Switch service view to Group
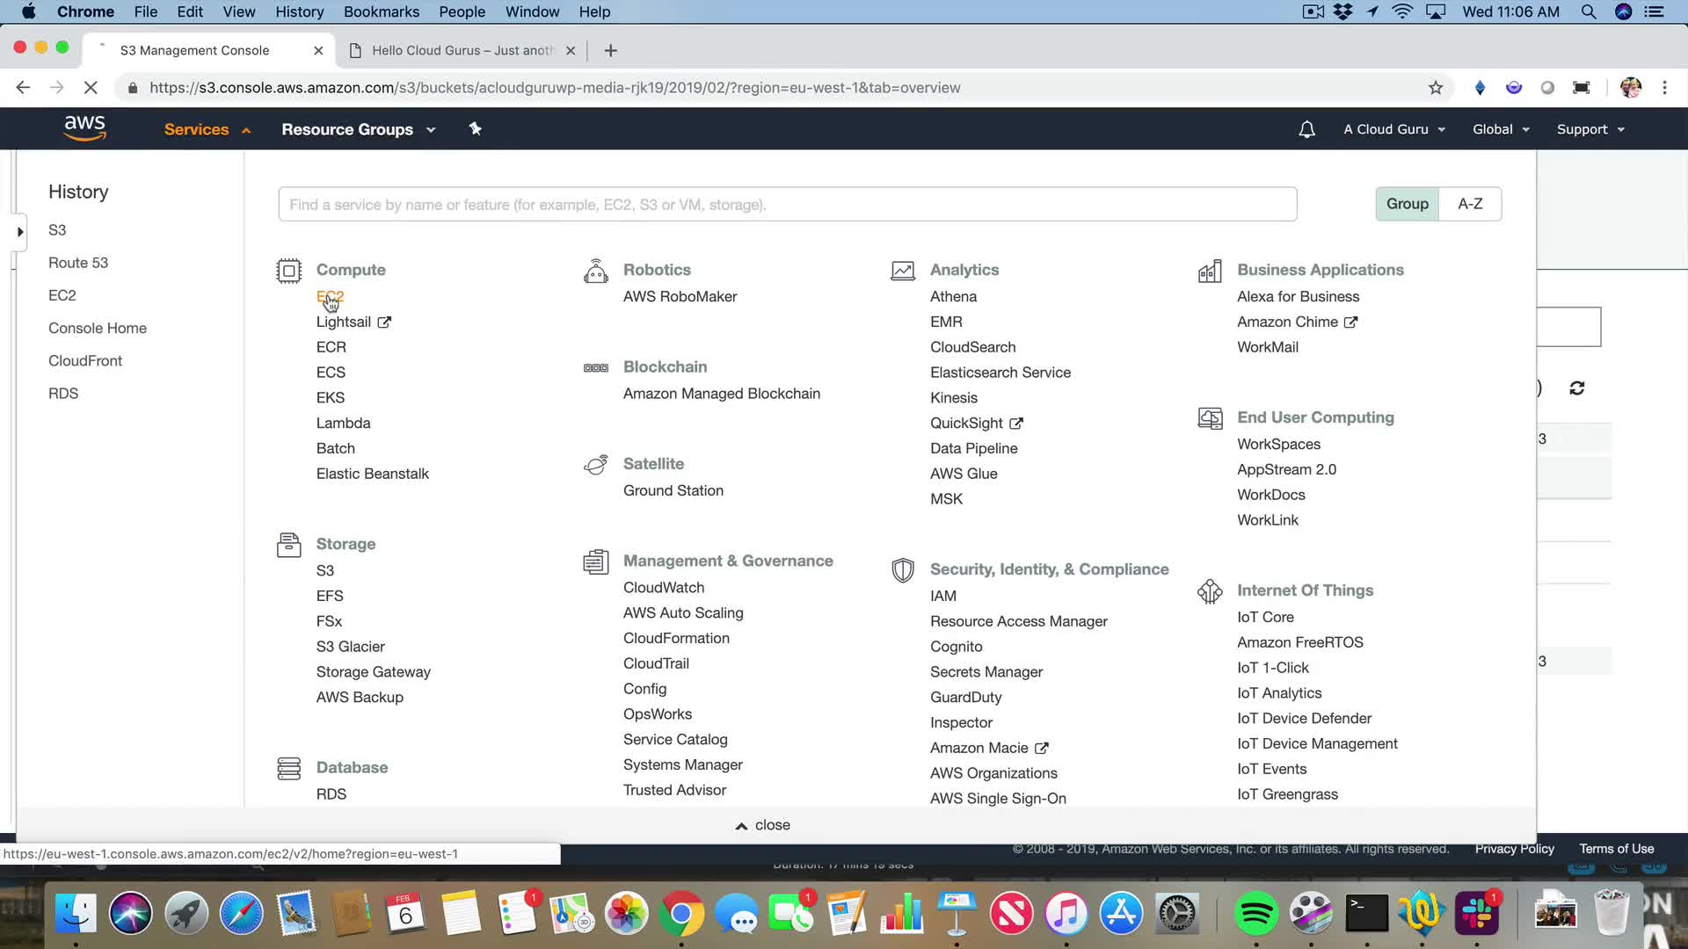 point(1407,204)
